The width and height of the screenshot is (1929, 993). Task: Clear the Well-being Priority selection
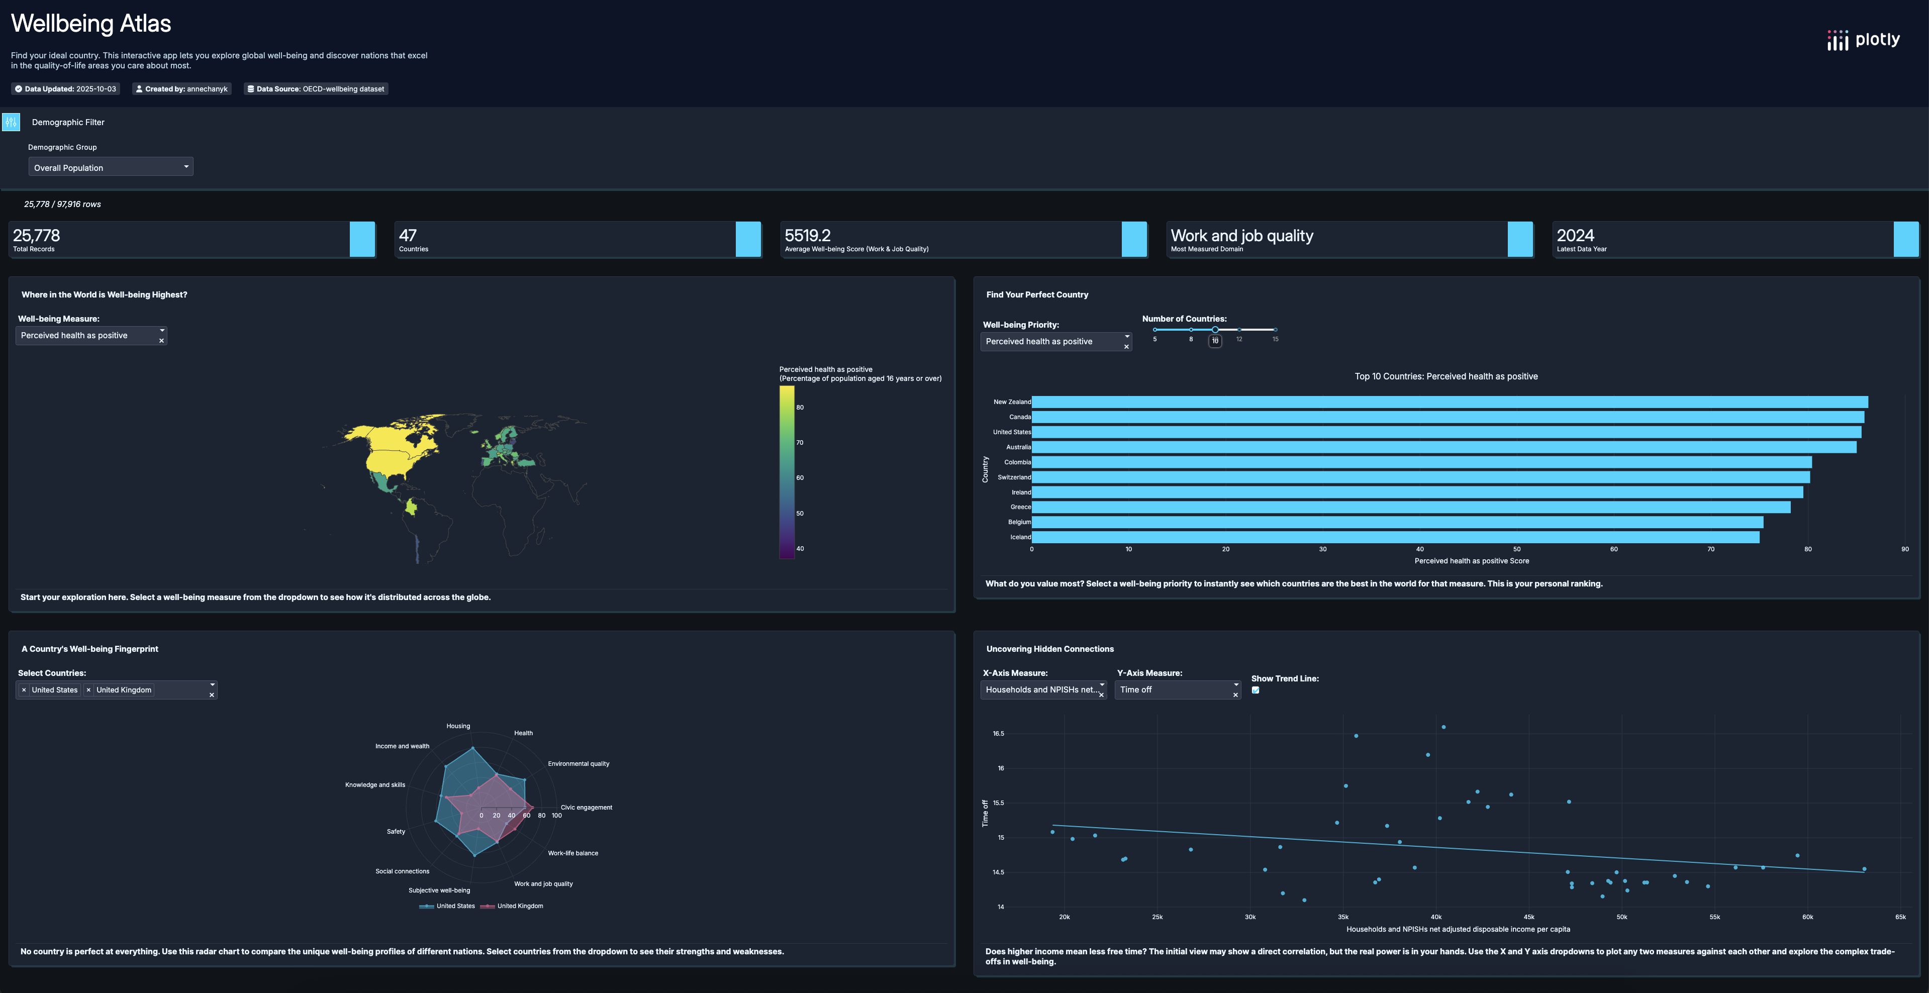point(1126,347)
